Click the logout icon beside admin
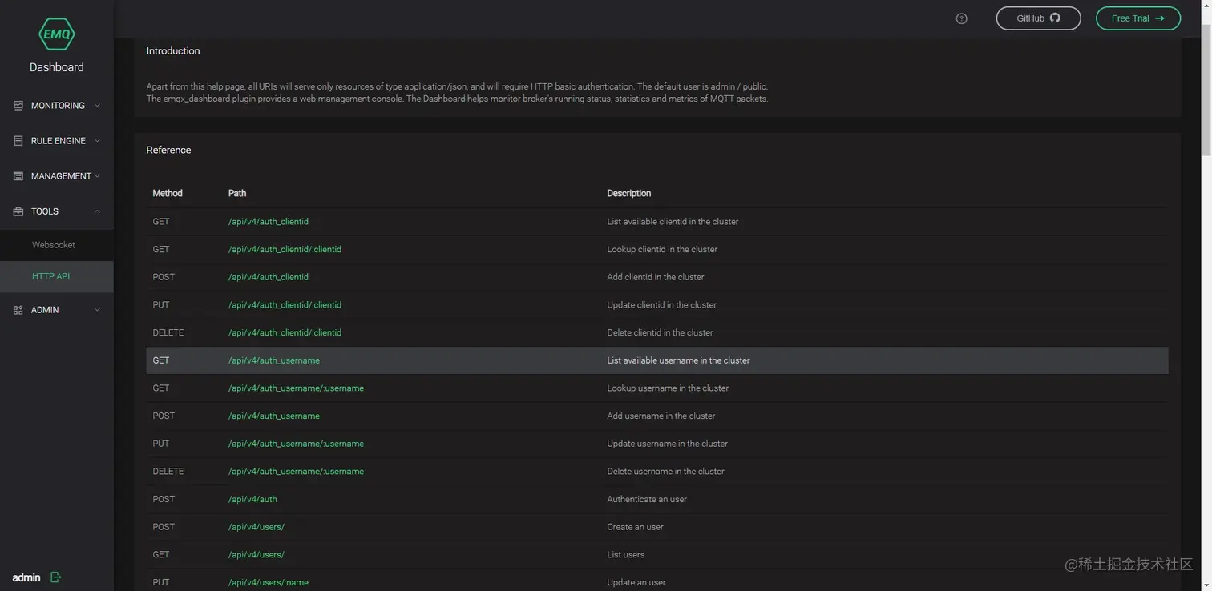The width and height of the screenshot is (1212, 591). 55,577
